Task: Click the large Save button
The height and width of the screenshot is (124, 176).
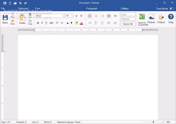Action: [x=5, y=19]
